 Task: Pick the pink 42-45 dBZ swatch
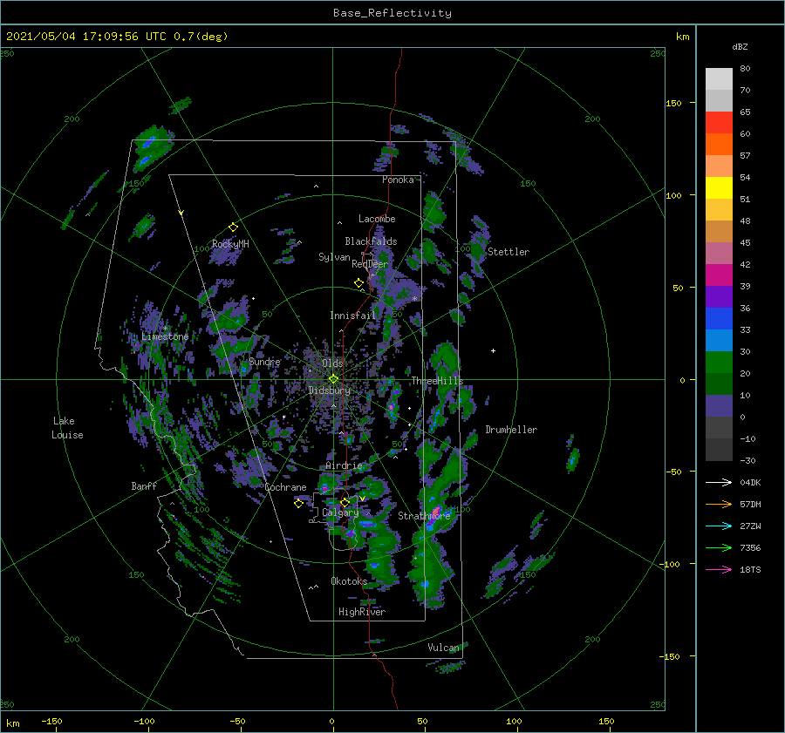(x=719, y=253)
